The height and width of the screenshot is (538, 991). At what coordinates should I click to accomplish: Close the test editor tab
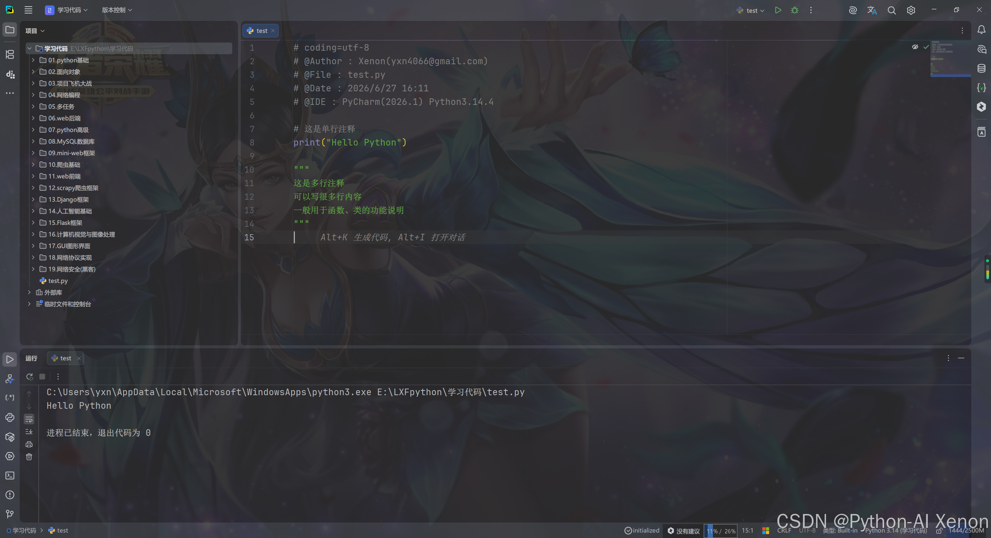273,31
